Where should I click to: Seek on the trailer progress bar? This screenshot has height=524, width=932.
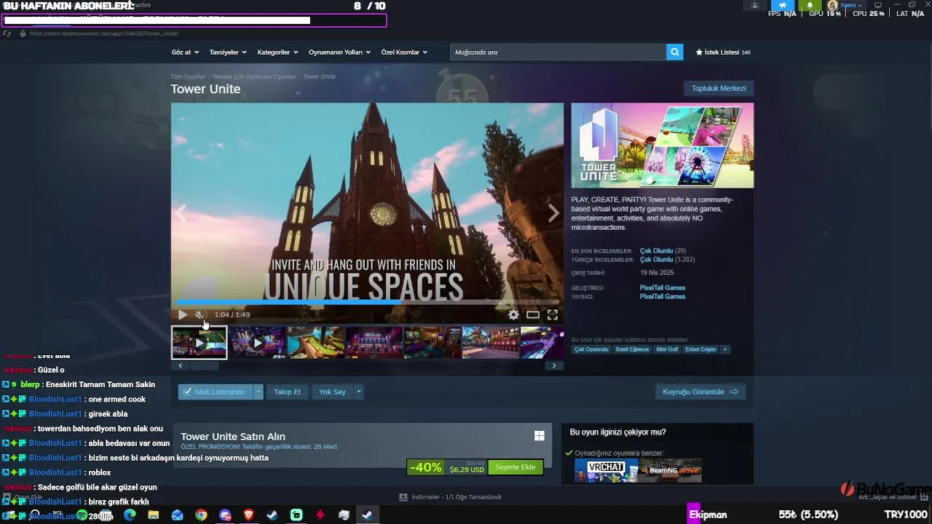tap(367, 301)
